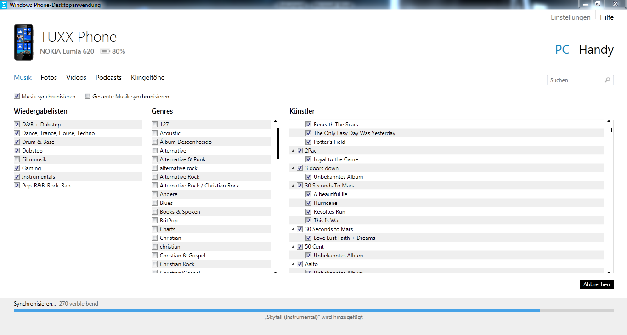
Task: Check the Blues genre
Action: coord(155,203)
